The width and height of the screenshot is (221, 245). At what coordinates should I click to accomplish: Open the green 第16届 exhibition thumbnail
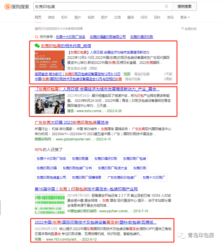coord(49,204)
